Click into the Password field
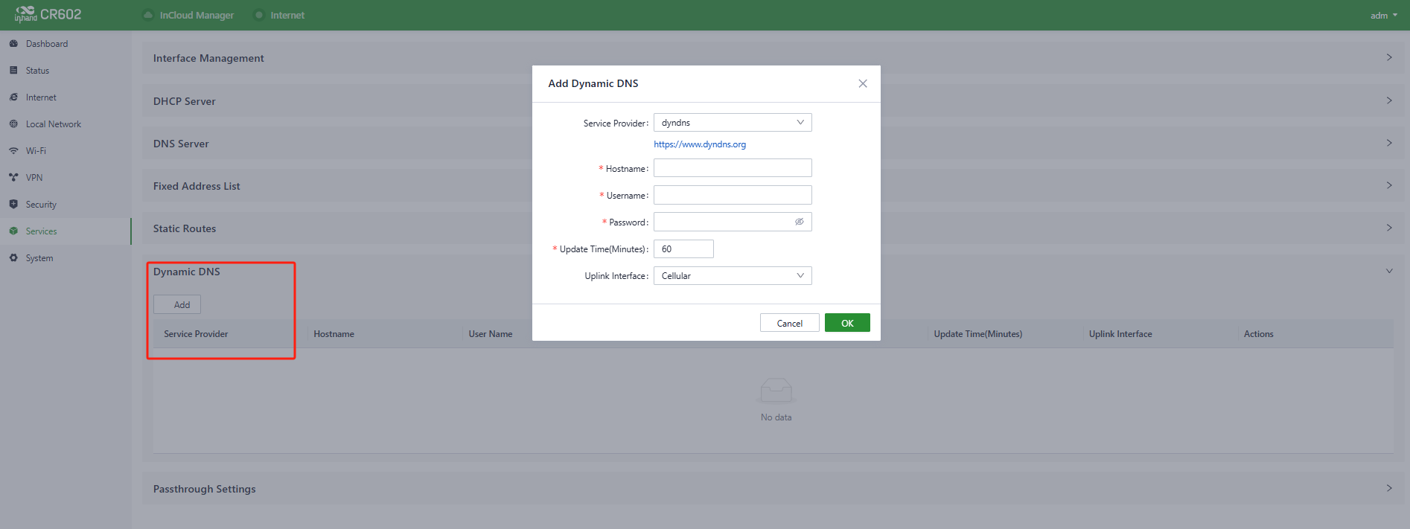1410x529 pixels. click(x=733, y=222)
